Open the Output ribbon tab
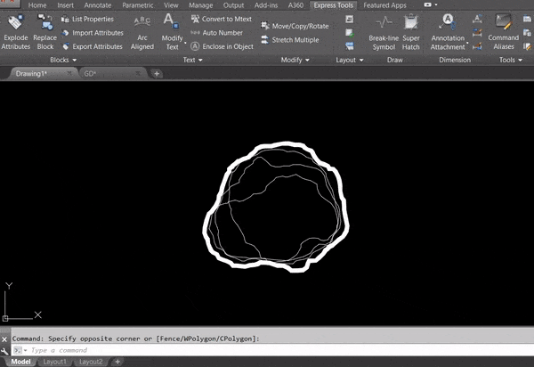This screenshot has width=534, height=367. 233,5
